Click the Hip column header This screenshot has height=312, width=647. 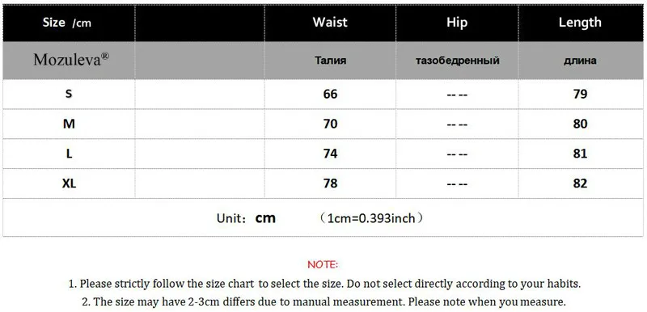pos(457,23)
